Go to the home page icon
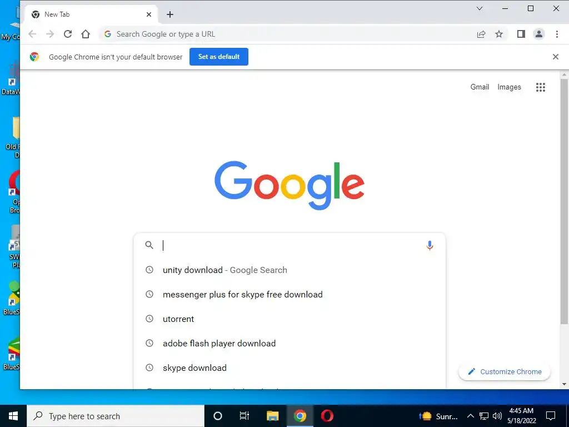This screenshot has height=427, width=569. [x=85, y=34]
